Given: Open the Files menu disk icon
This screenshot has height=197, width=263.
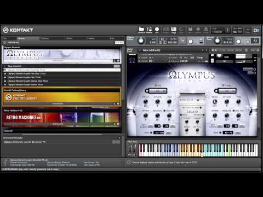Looking at the screenshot, I should [x=190, y=30].
